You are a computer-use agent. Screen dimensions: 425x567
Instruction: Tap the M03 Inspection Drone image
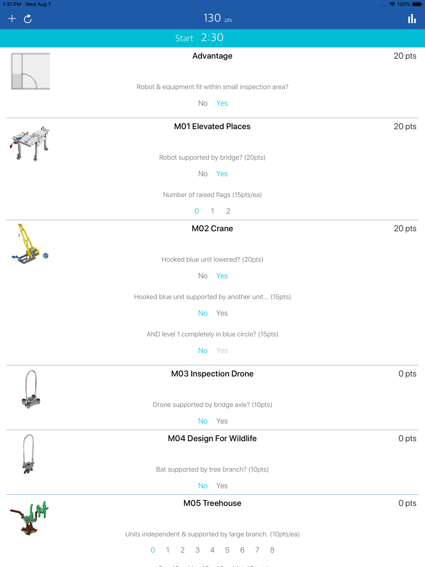click(x=31, y=389)
